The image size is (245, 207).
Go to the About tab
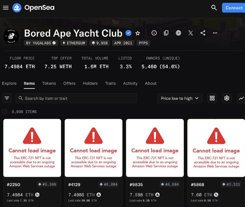pyautogui.click(x=151, y=83)
